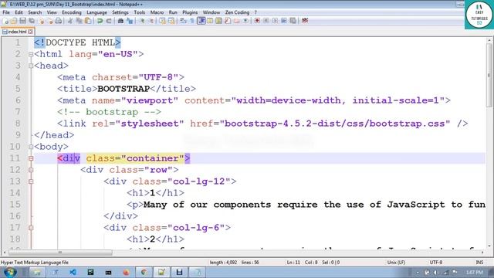Click the Zoom In toolbar icon
Screen dimensions: 494x278
pos(142,21)
